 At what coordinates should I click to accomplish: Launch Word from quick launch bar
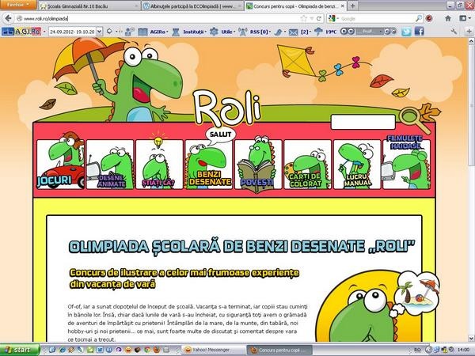[x=100, y=350]
